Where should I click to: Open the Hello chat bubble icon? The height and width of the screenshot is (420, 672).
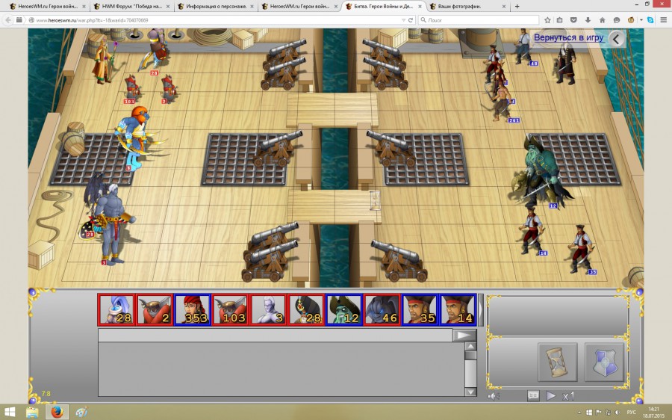616,20
